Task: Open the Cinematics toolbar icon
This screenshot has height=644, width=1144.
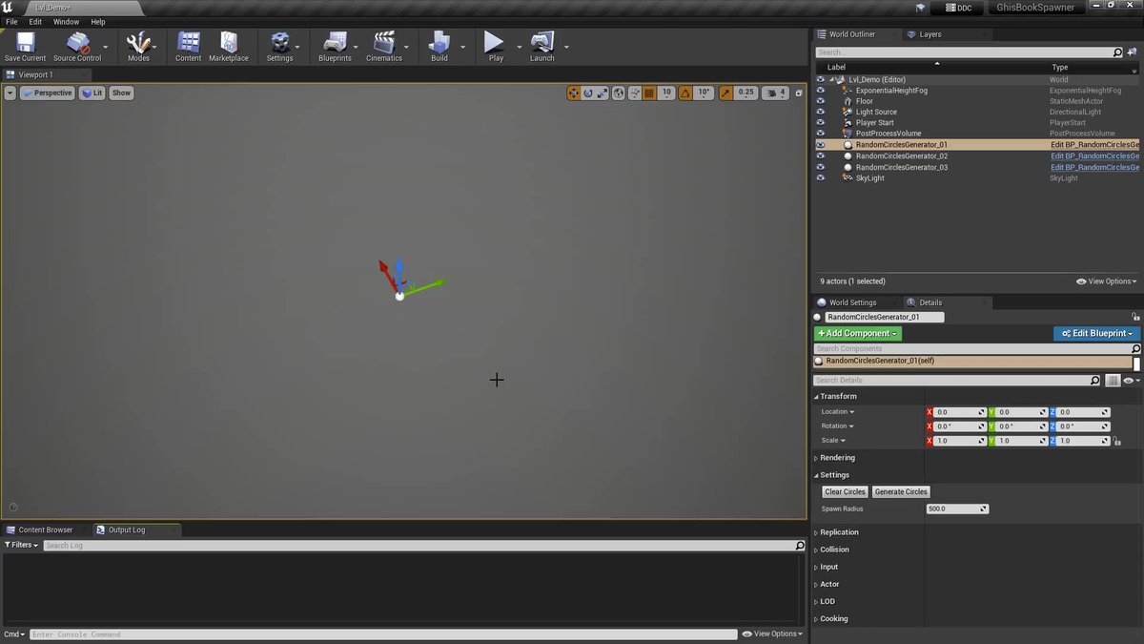Action: (x=384, y=43)
